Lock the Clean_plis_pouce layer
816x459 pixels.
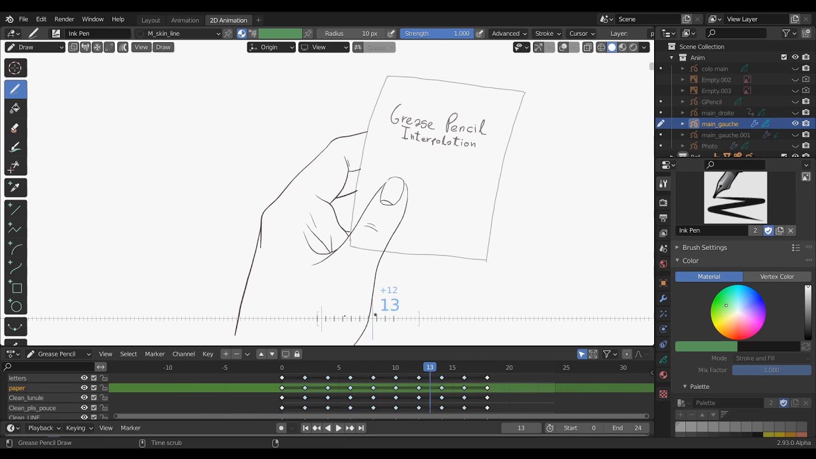click(x=103, y=408)
